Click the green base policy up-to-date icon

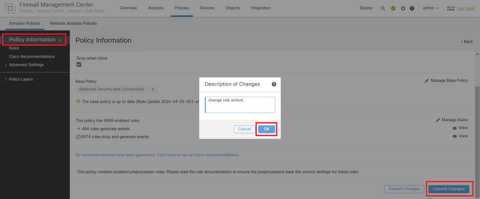(78, 101)
